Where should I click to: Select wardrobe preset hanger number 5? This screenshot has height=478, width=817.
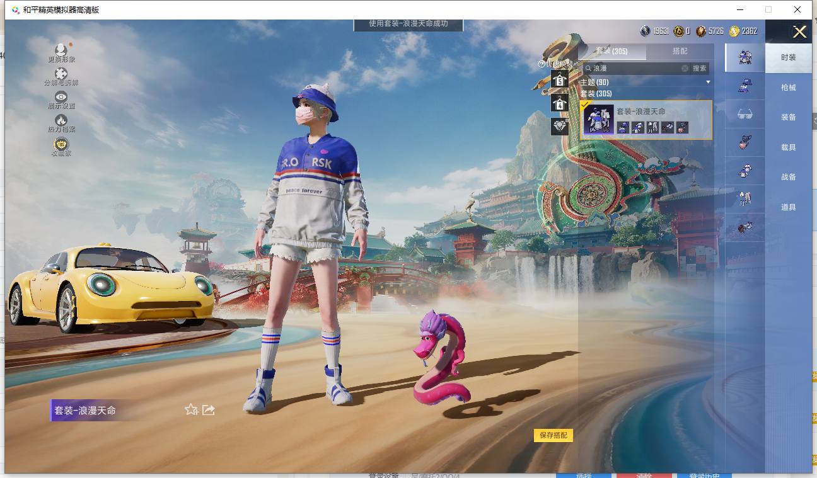coord(559,79)
